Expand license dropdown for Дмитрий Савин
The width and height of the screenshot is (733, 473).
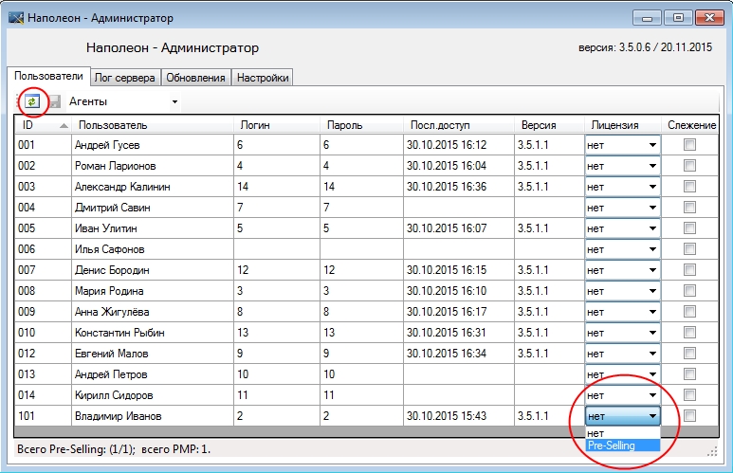coord(652,208)
